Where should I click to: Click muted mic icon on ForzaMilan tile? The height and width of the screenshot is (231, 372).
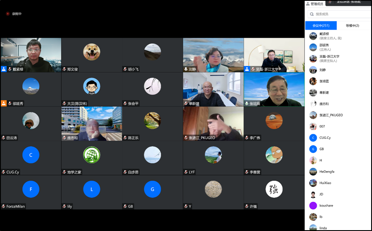click(3, 206)
